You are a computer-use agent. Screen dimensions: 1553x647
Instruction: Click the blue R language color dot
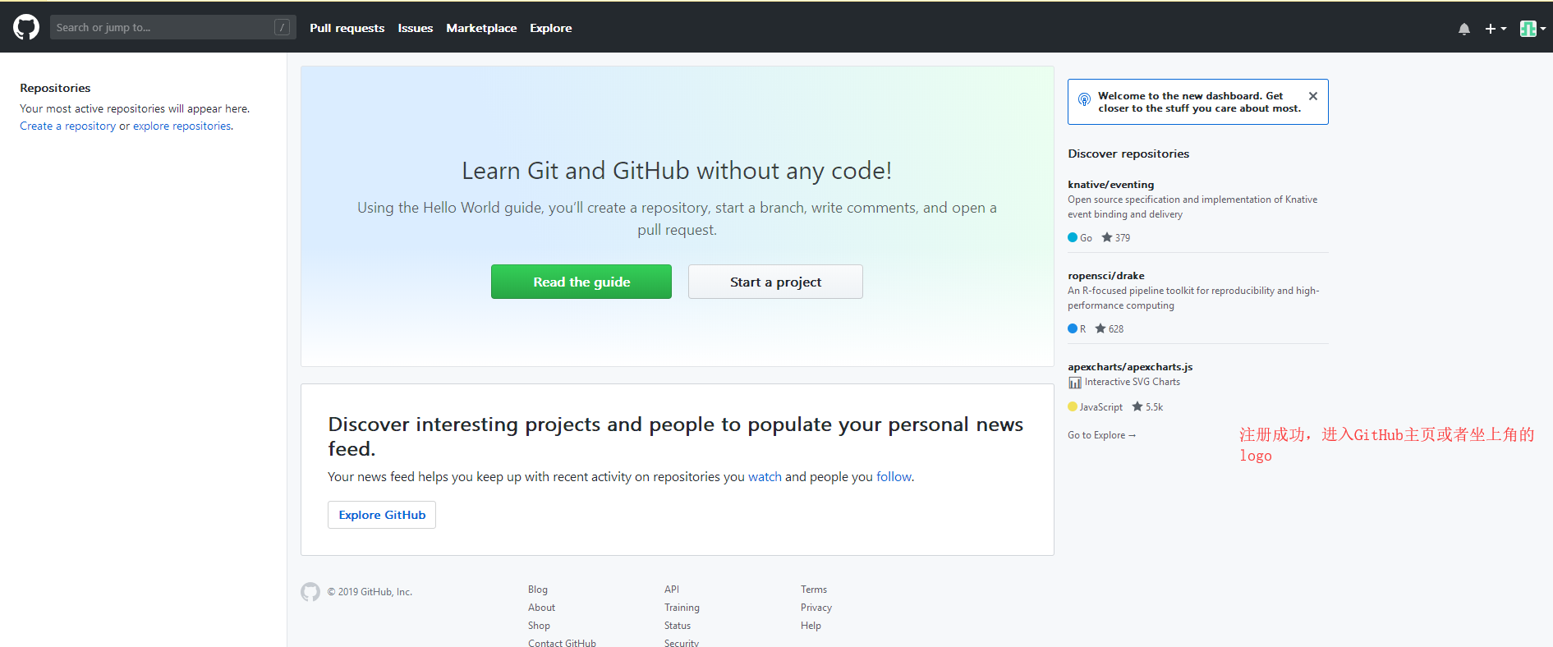(1073, 328)
